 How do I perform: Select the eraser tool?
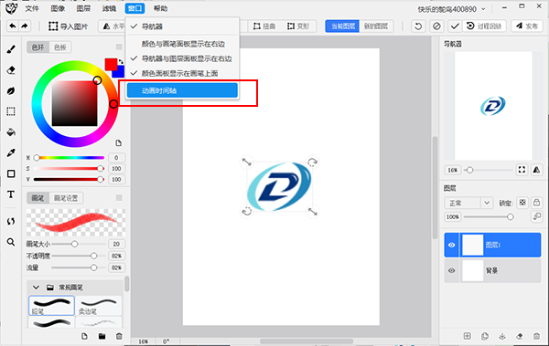click(x=11, y=70)
